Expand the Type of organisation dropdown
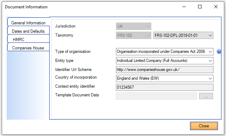This screenshot has height=136, width=226. pyautogui.click(x=165, y=51)
